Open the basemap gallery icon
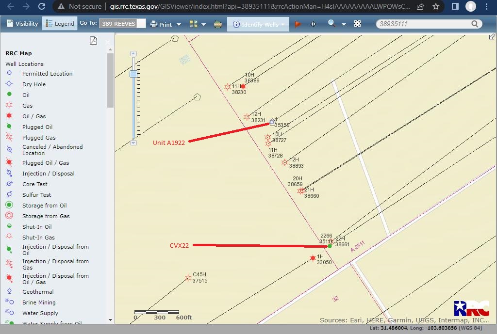 click(193, 24)
